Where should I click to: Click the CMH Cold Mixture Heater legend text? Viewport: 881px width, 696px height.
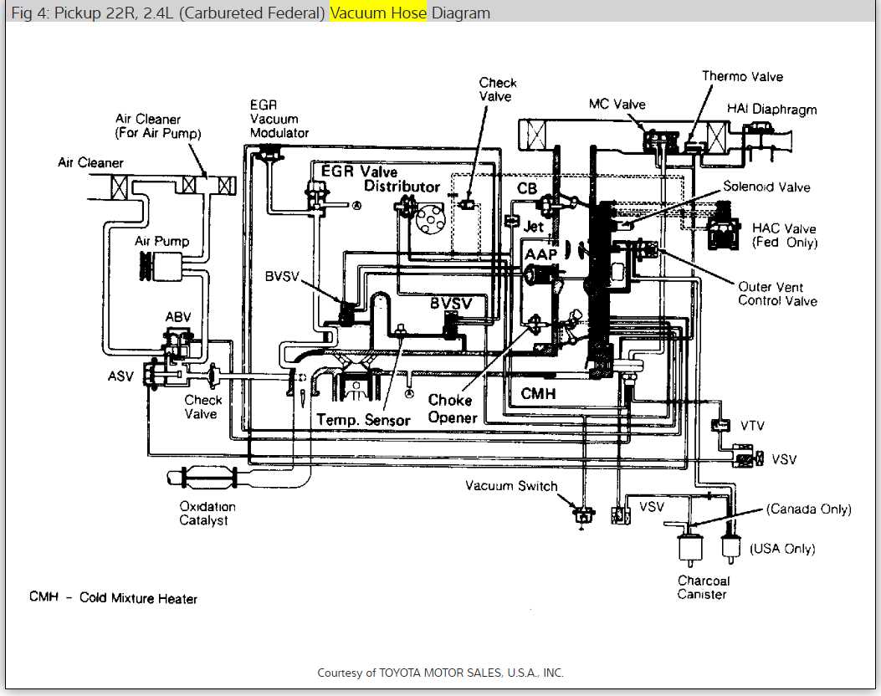point(113,598)
